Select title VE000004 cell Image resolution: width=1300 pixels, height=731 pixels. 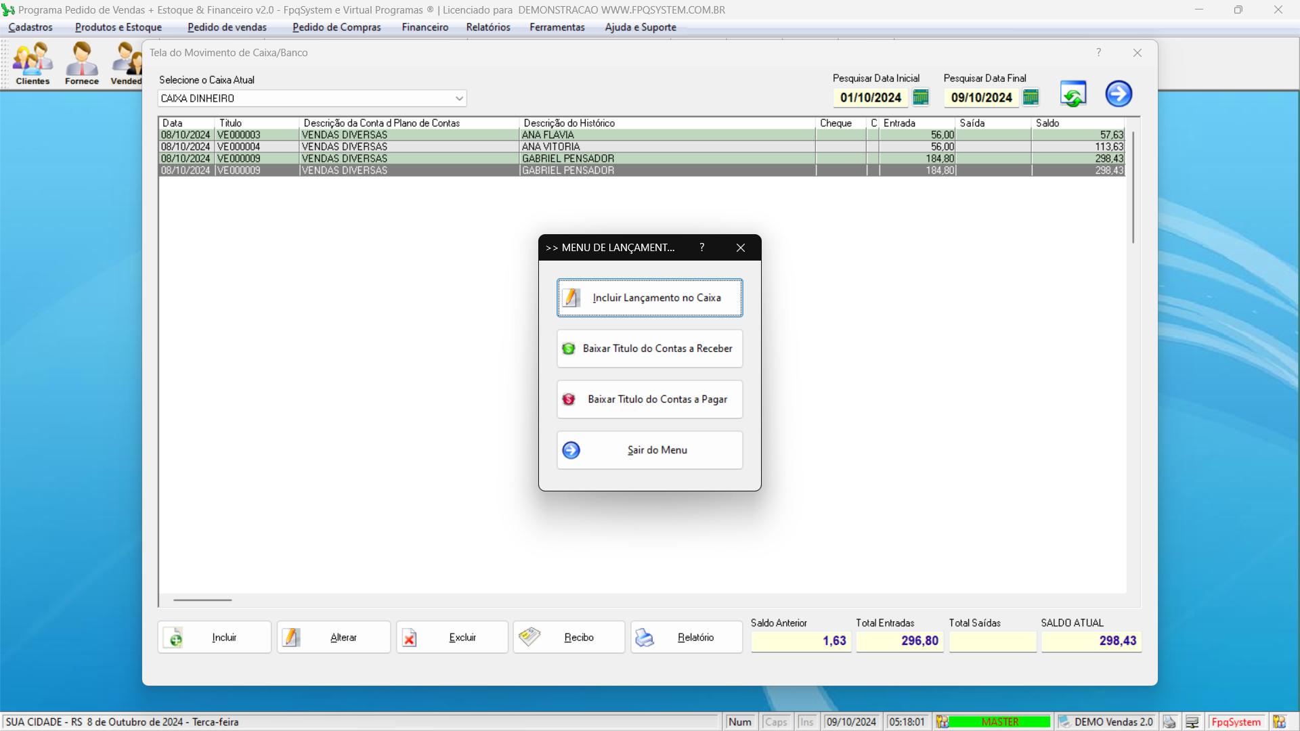coord(257,147)
